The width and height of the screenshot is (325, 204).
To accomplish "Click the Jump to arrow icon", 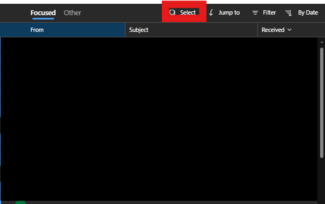I will tap(211, 12).
